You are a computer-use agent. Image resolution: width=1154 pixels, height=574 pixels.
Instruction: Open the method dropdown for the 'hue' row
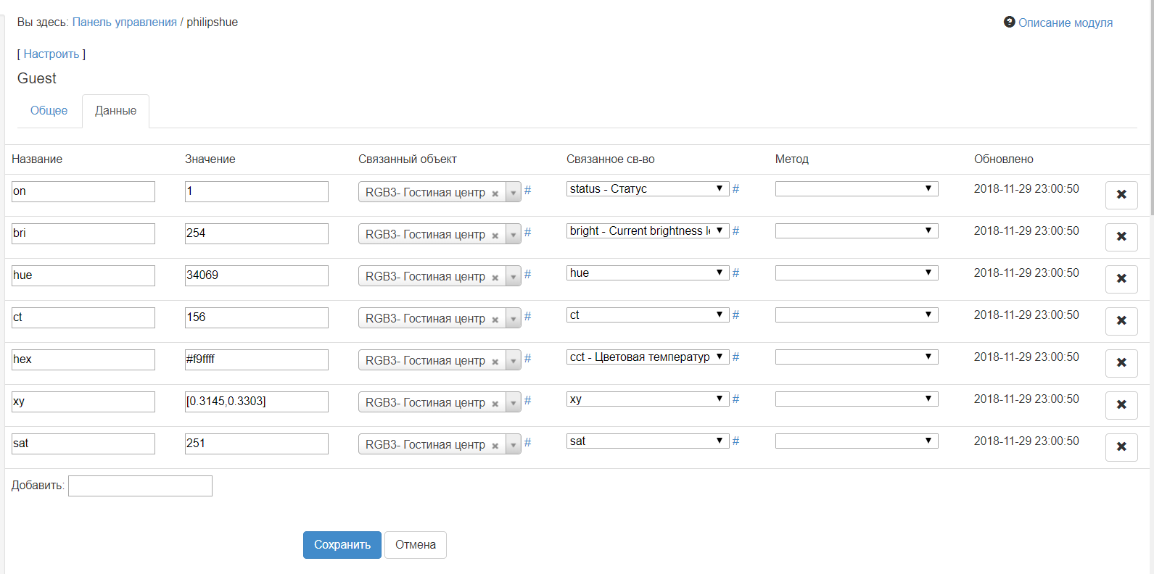coord(856,273)
